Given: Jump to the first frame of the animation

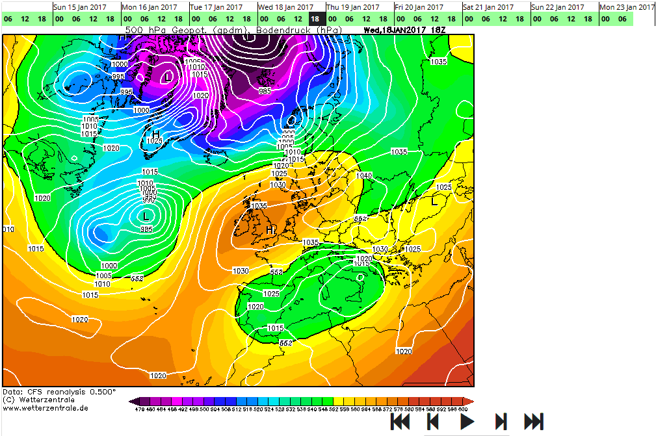Looking at the screenshot, I should 400,422.
